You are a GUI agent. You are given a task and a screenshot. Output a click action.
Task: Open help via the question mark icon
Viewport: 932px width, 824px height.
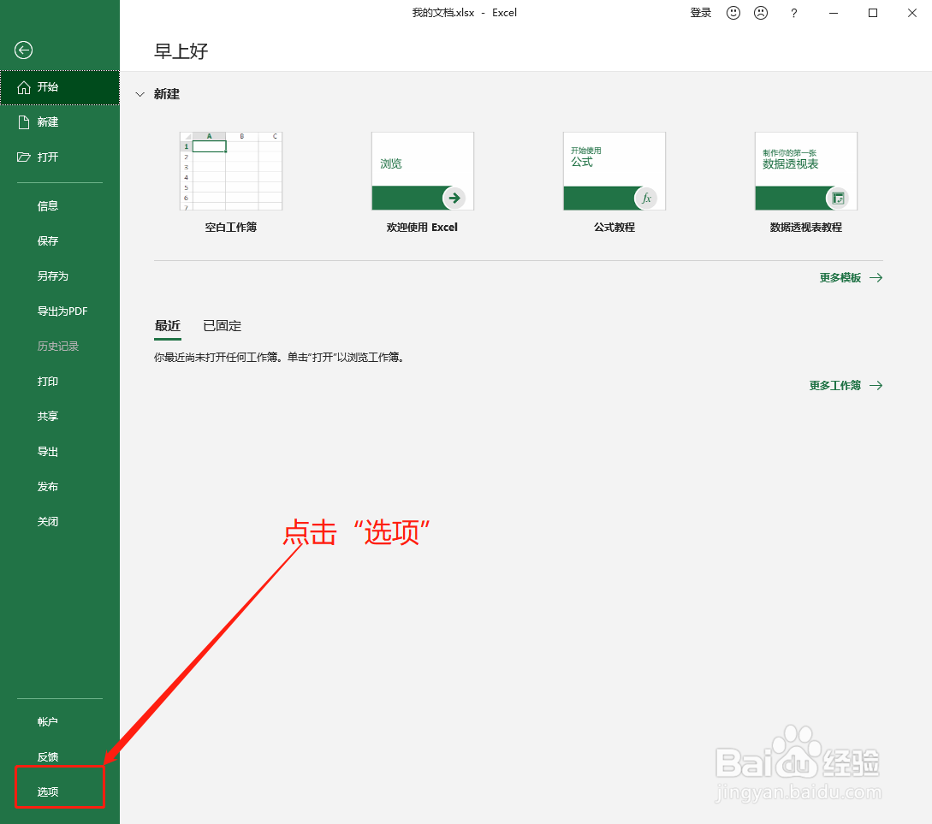coord(794,13)
